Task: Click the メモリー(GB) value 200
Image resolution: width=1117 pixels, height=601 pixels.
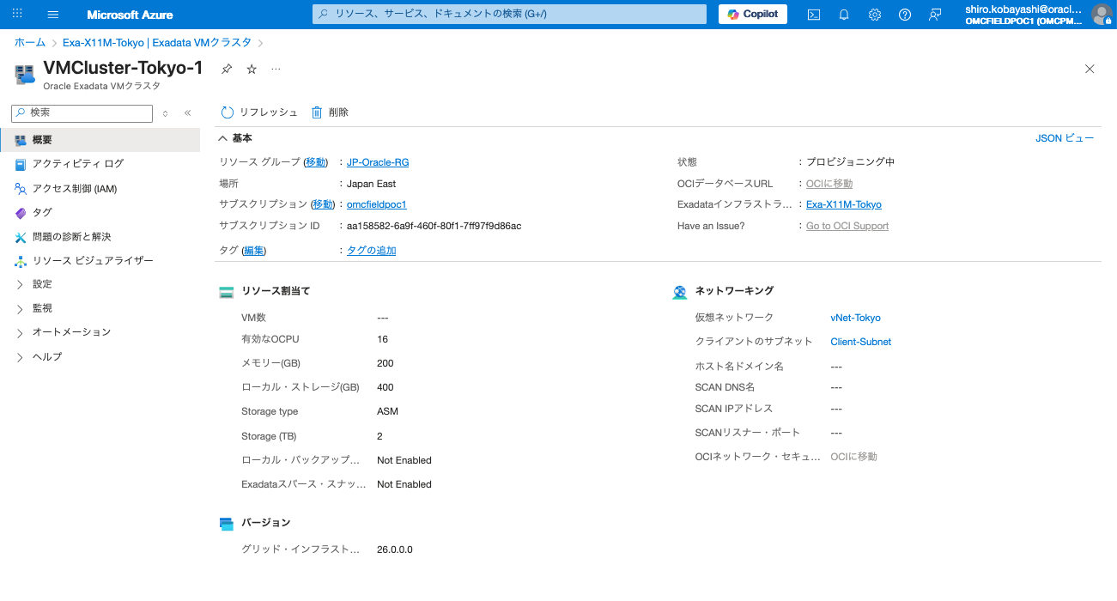Action: point(385,363)
